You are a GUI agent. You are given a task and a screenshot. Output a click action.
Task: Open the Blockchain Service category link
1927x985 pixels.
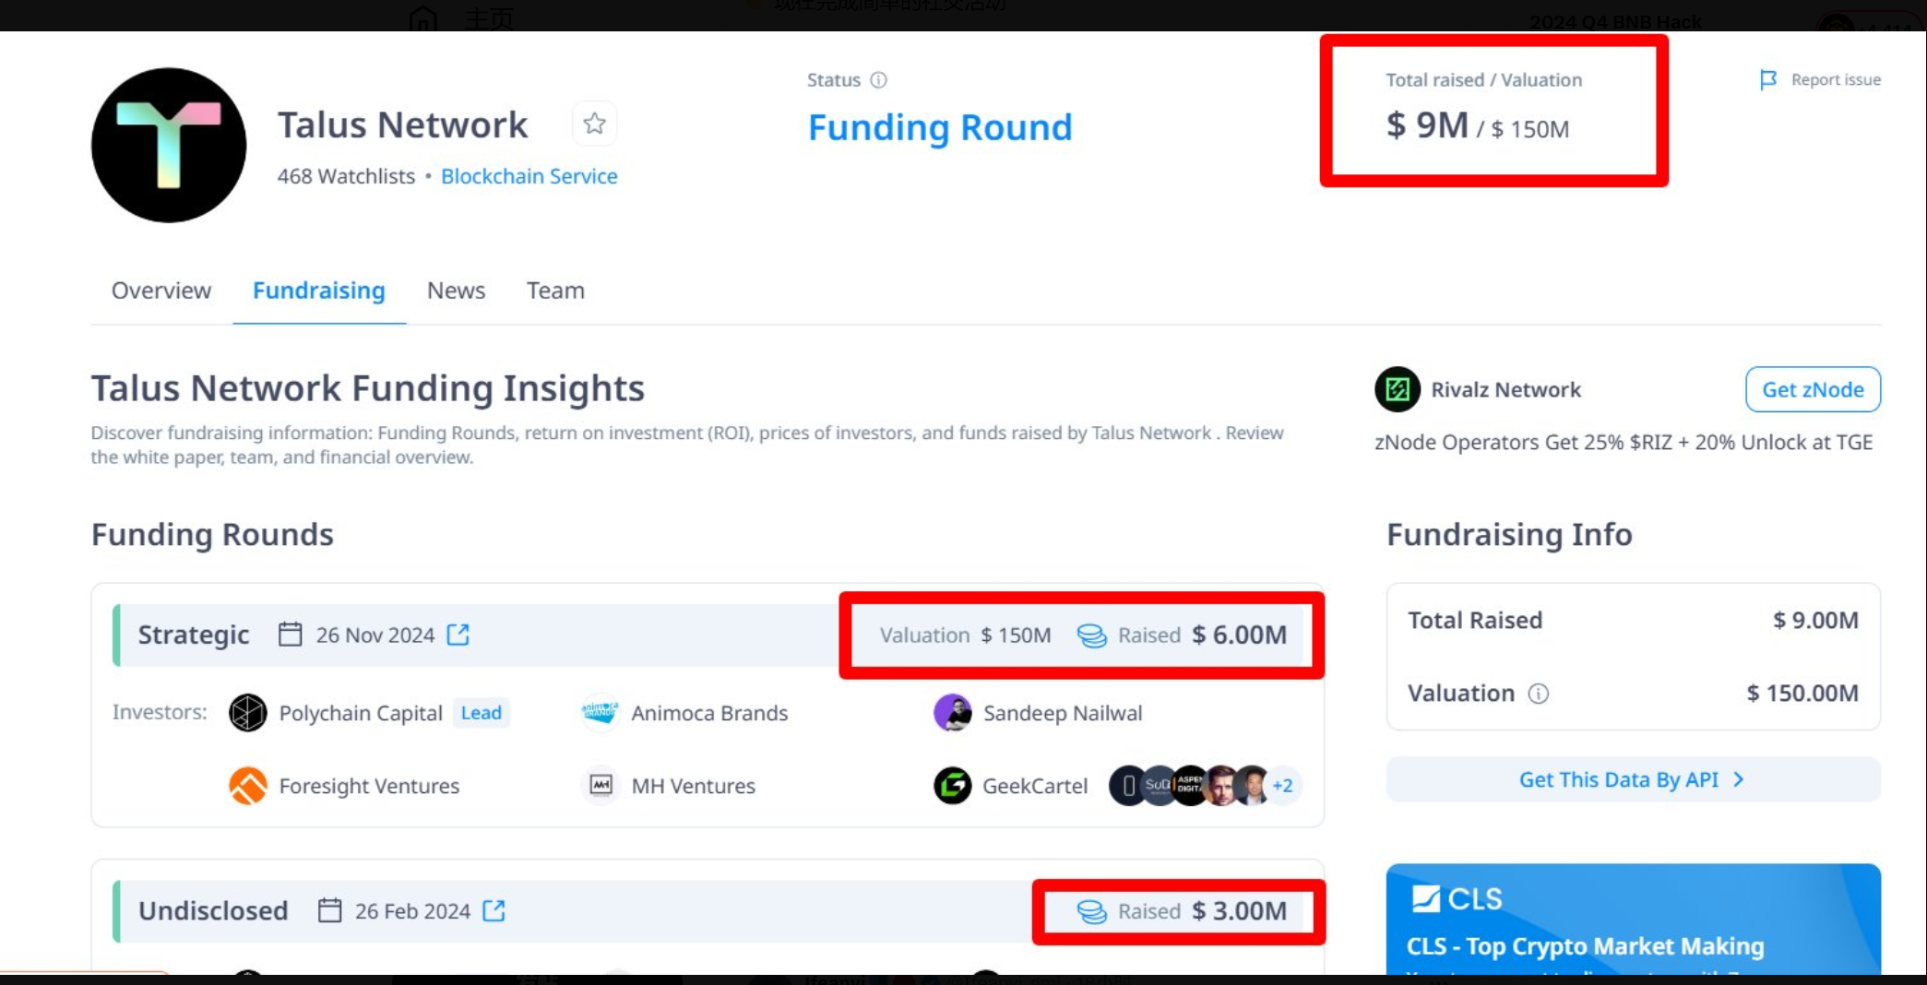click(x=529, y=176)
